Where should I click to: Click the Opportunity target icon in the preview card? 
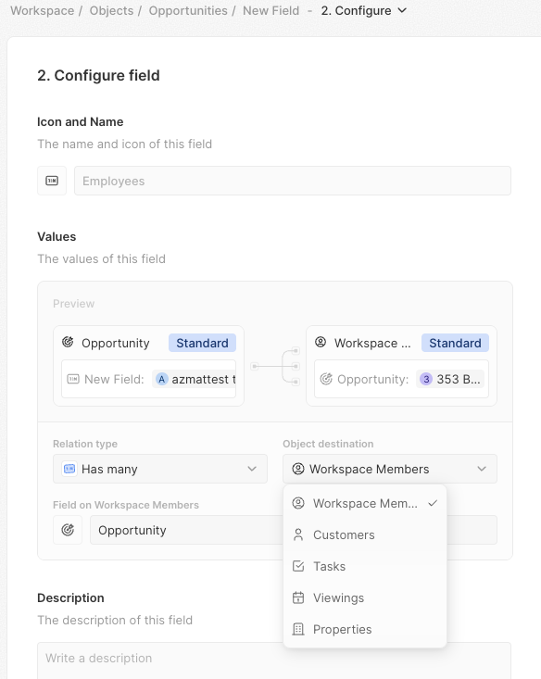(68, 343)
